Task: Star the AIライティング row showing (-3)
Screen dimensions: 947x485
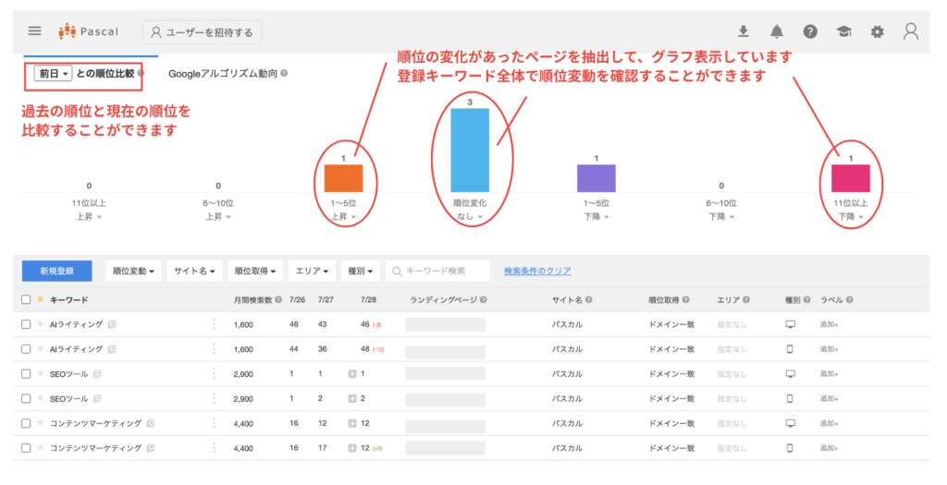Action: [x=40, y=324]
